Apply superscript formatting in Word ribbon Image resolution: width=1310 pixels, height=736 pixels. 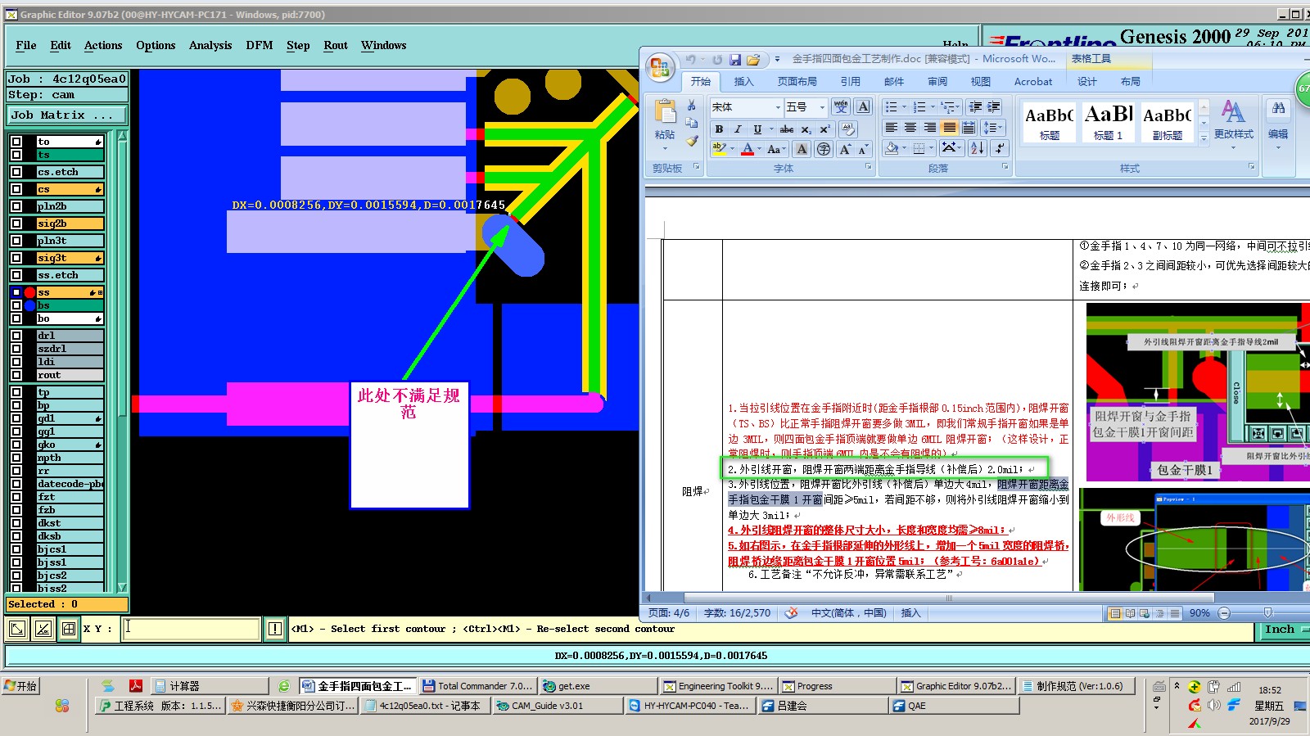[824, 129]
